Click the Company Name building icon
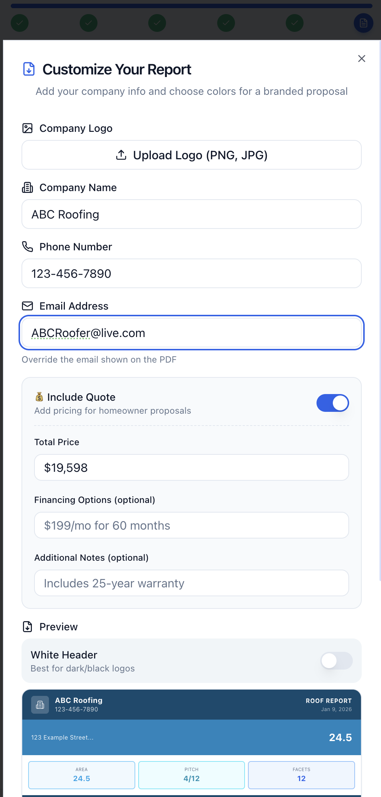Image resolution: width=381 pixels, height=797 pixels. (27, 187)
